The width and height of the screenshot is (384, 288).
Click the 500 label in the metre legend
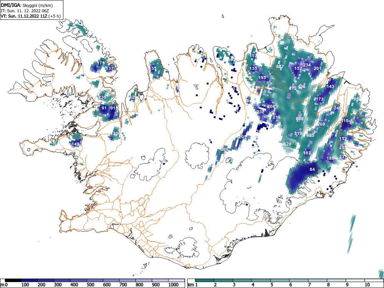[x=91, y=285]
